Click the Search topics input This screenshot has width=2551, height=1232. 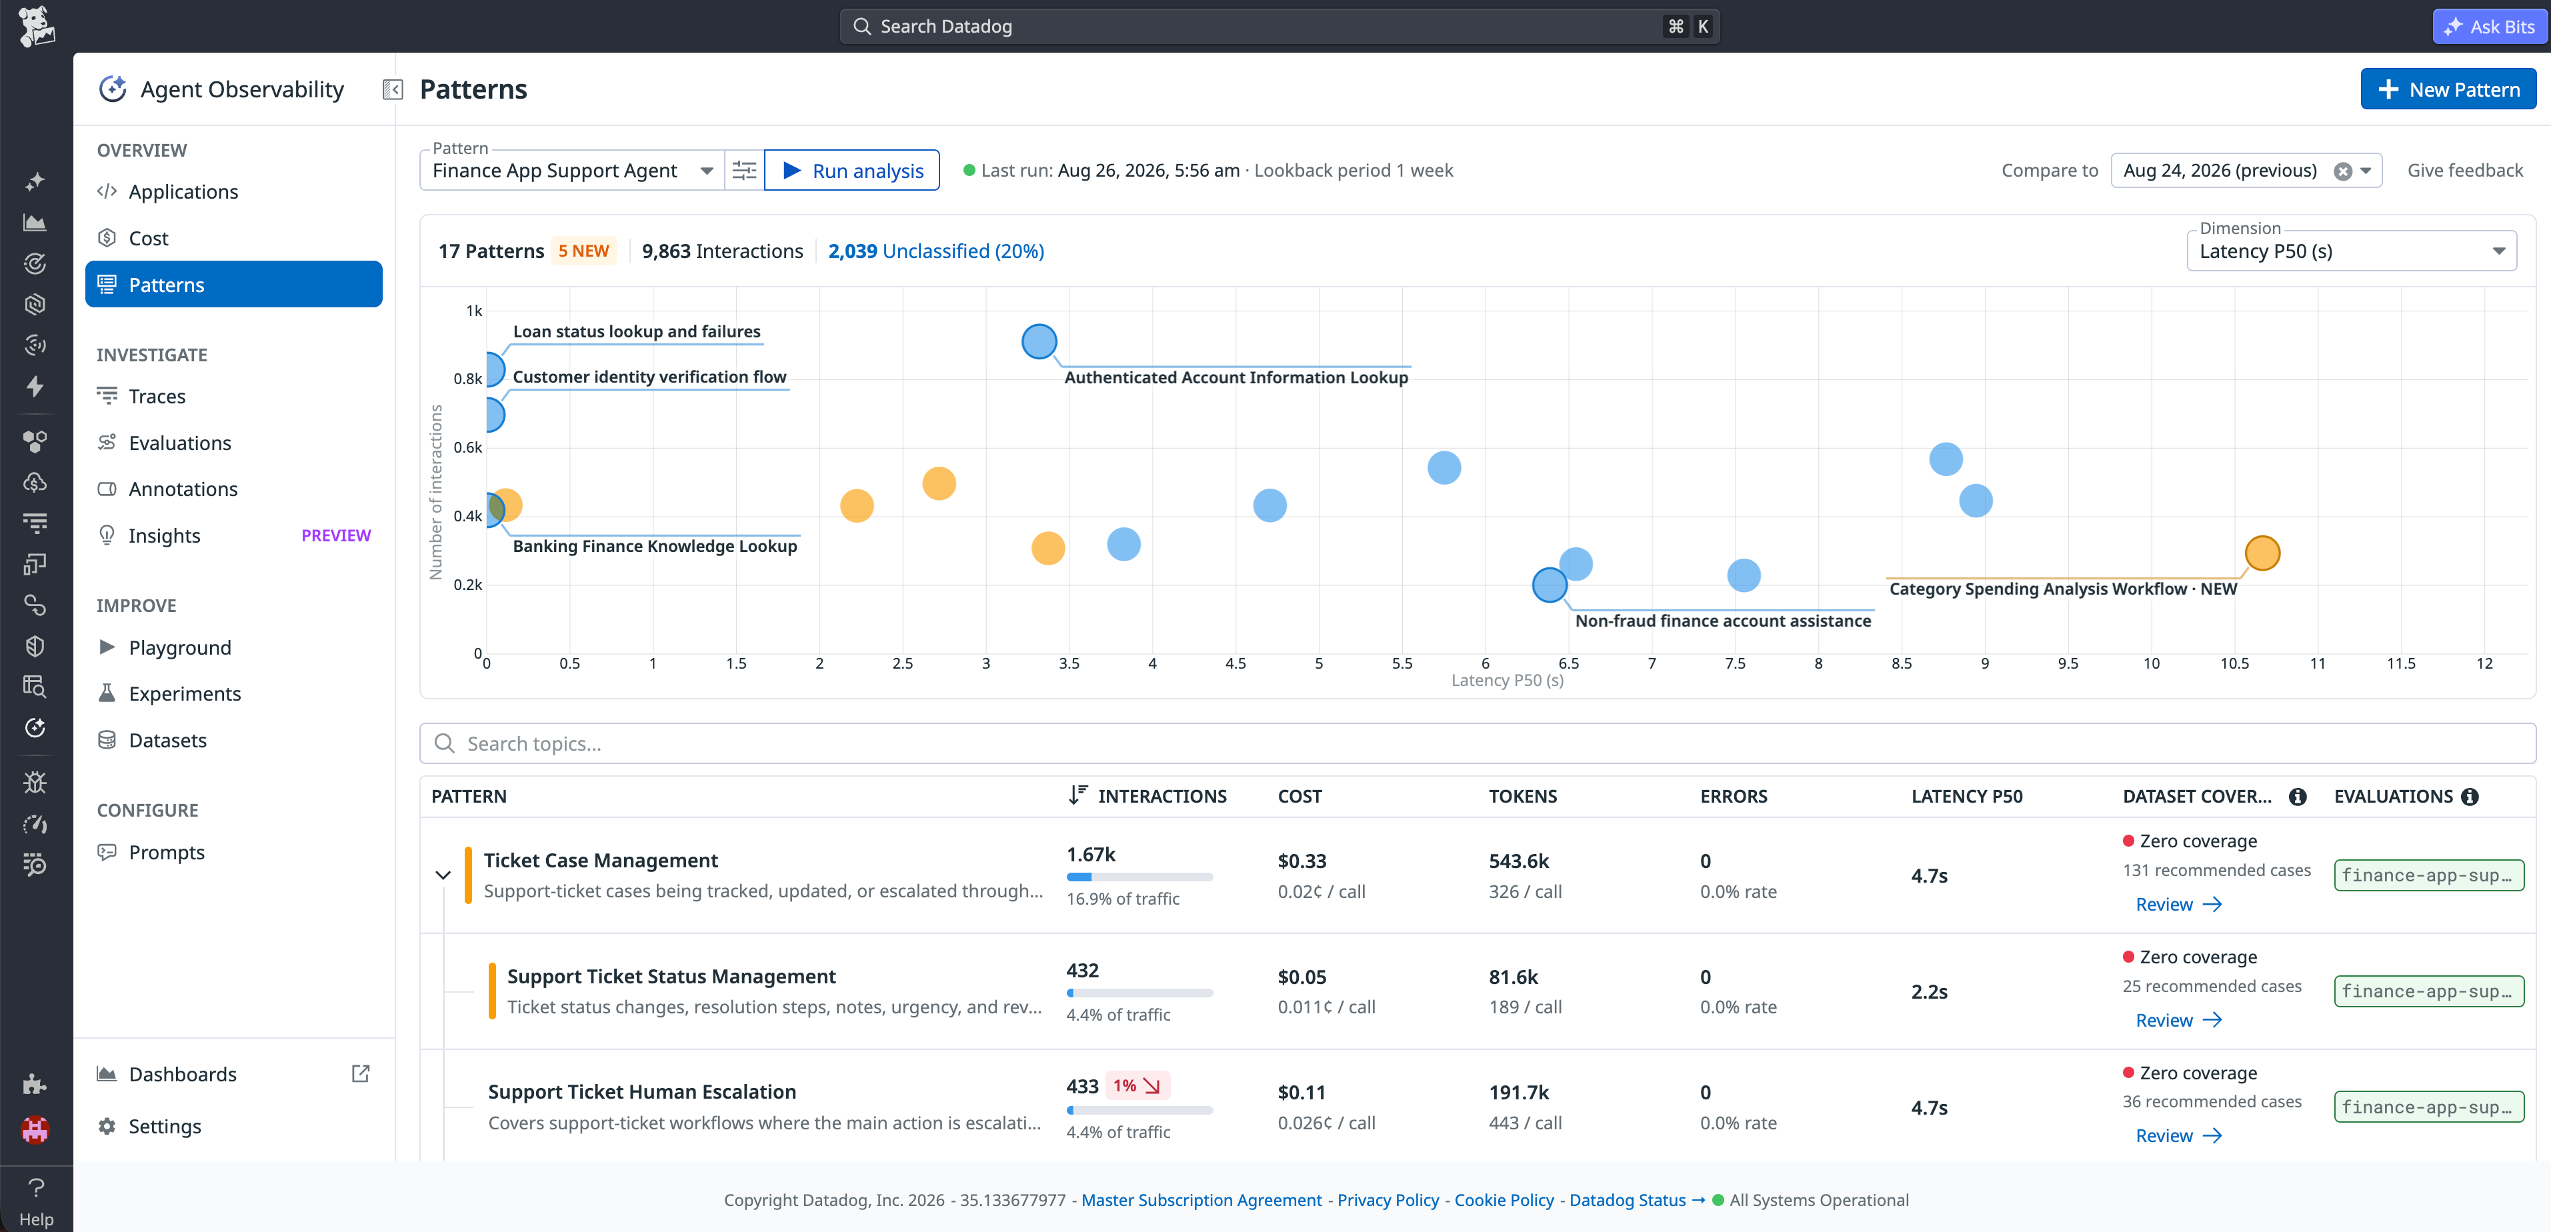pyautogui.click(x=1478, y=743)
